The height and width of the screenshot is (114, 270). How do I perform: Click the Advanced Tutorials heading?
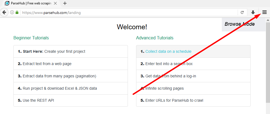(155, 38)
